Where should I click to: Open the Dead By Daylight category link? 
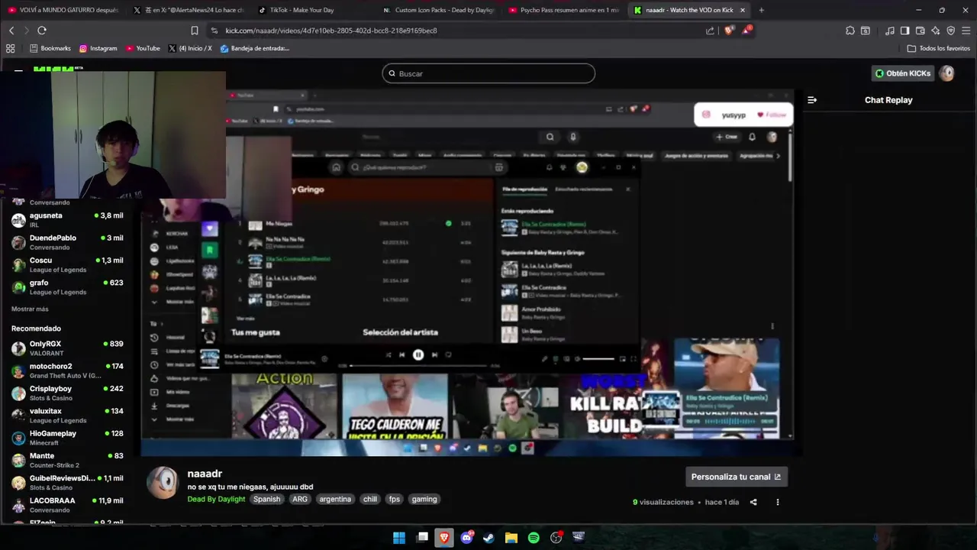click(216, 499)
